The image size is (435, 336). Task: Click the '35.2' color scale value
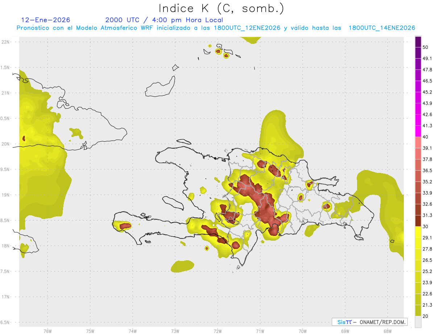click(427, 182)
